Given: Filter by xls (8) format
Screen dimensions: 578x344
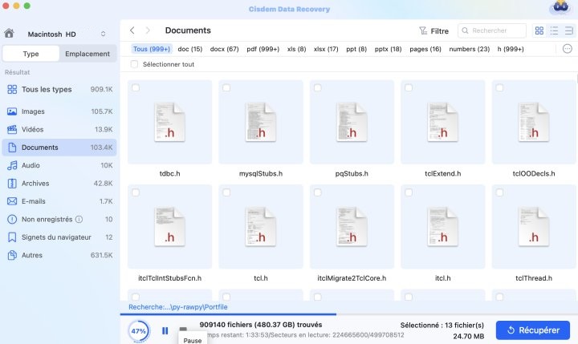Looking at the screenshot, I should (x=296, y=49).
